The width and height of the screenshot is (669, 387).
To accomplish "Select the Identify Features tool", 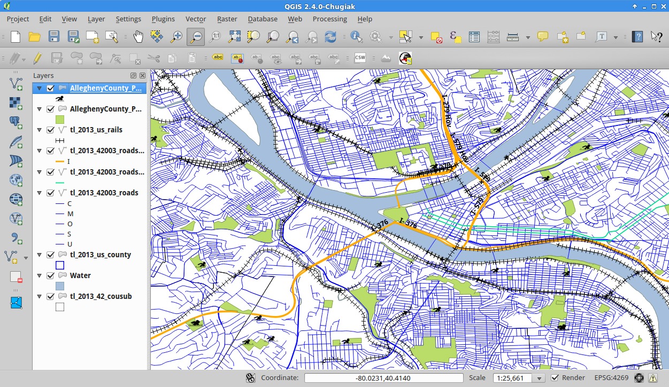I will (356, 37).
